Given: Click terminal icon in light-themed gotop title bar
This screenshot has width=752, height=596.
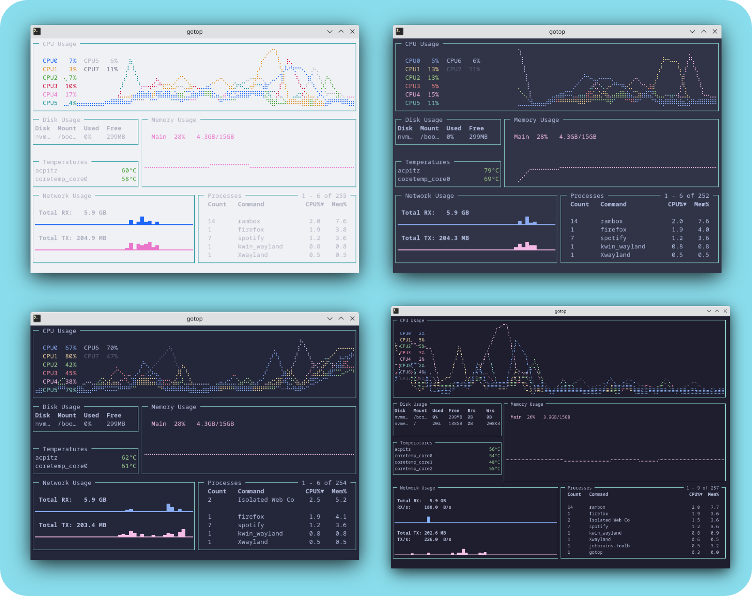Looking at the screenshot, I should coord(37,31).
